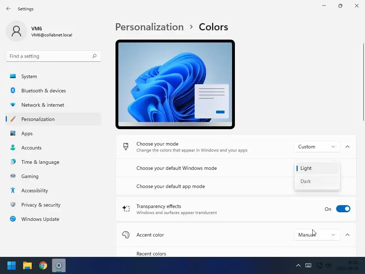Click the Windows Update sync icon
Viewport: 365px width, 274px height.
click(13, 219)
